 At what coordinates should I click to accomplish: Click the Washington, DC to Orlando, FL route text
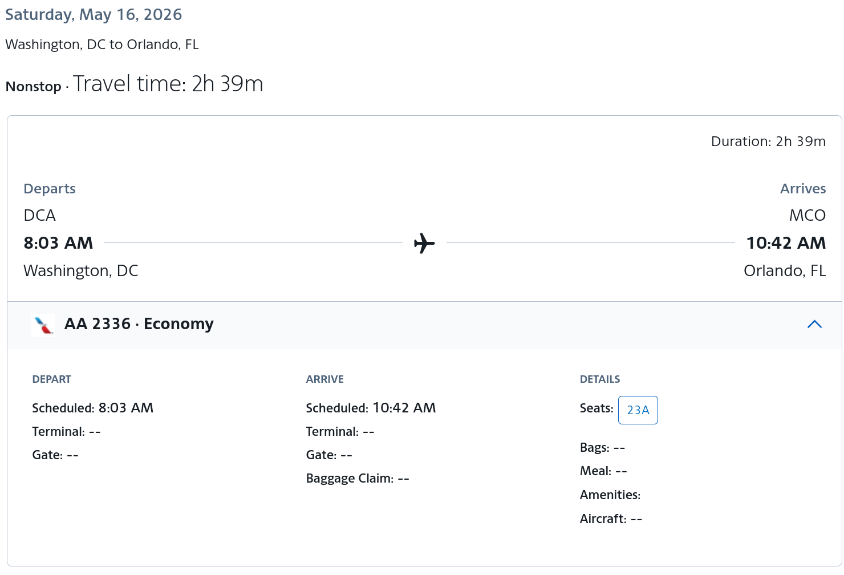point(102,44)
